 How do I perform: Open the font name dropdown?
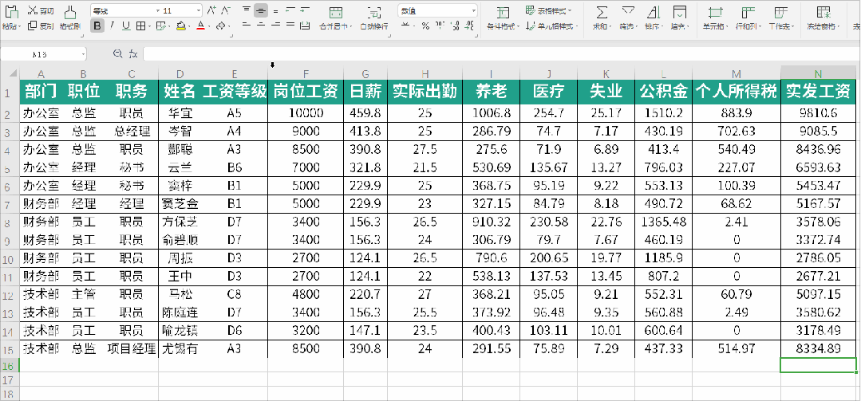[x=158, y=10]
